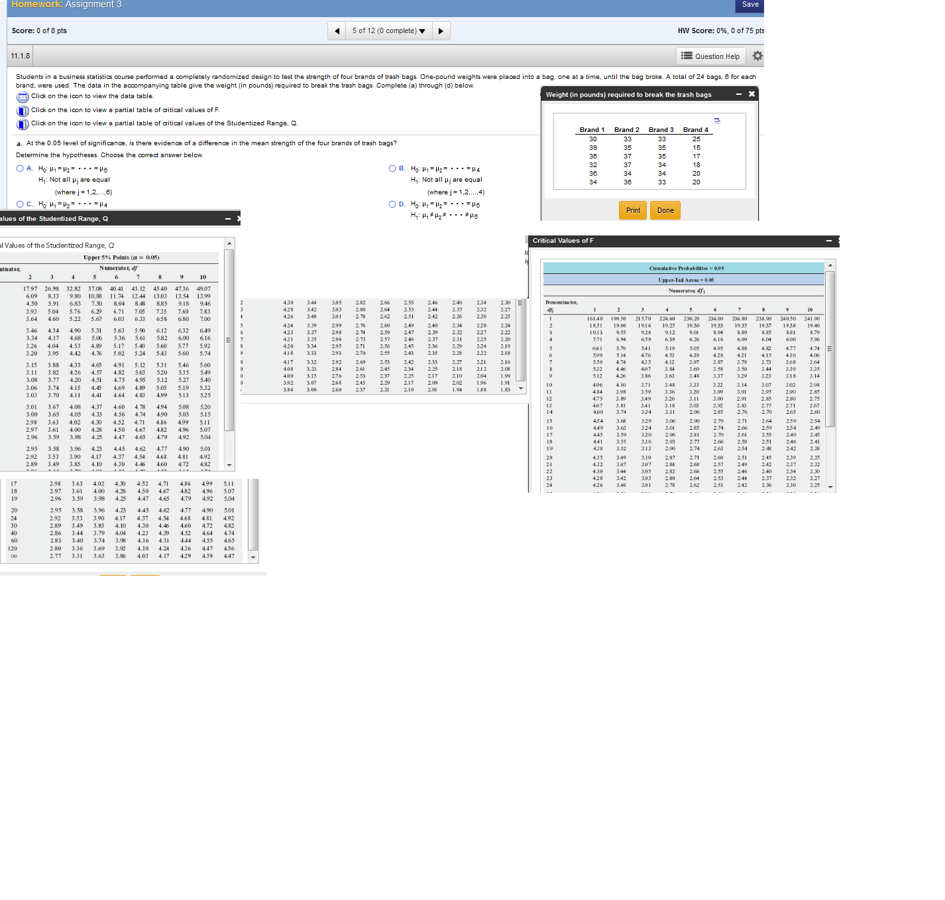
Task: Click the Save button
Action: tap(749, 5)
